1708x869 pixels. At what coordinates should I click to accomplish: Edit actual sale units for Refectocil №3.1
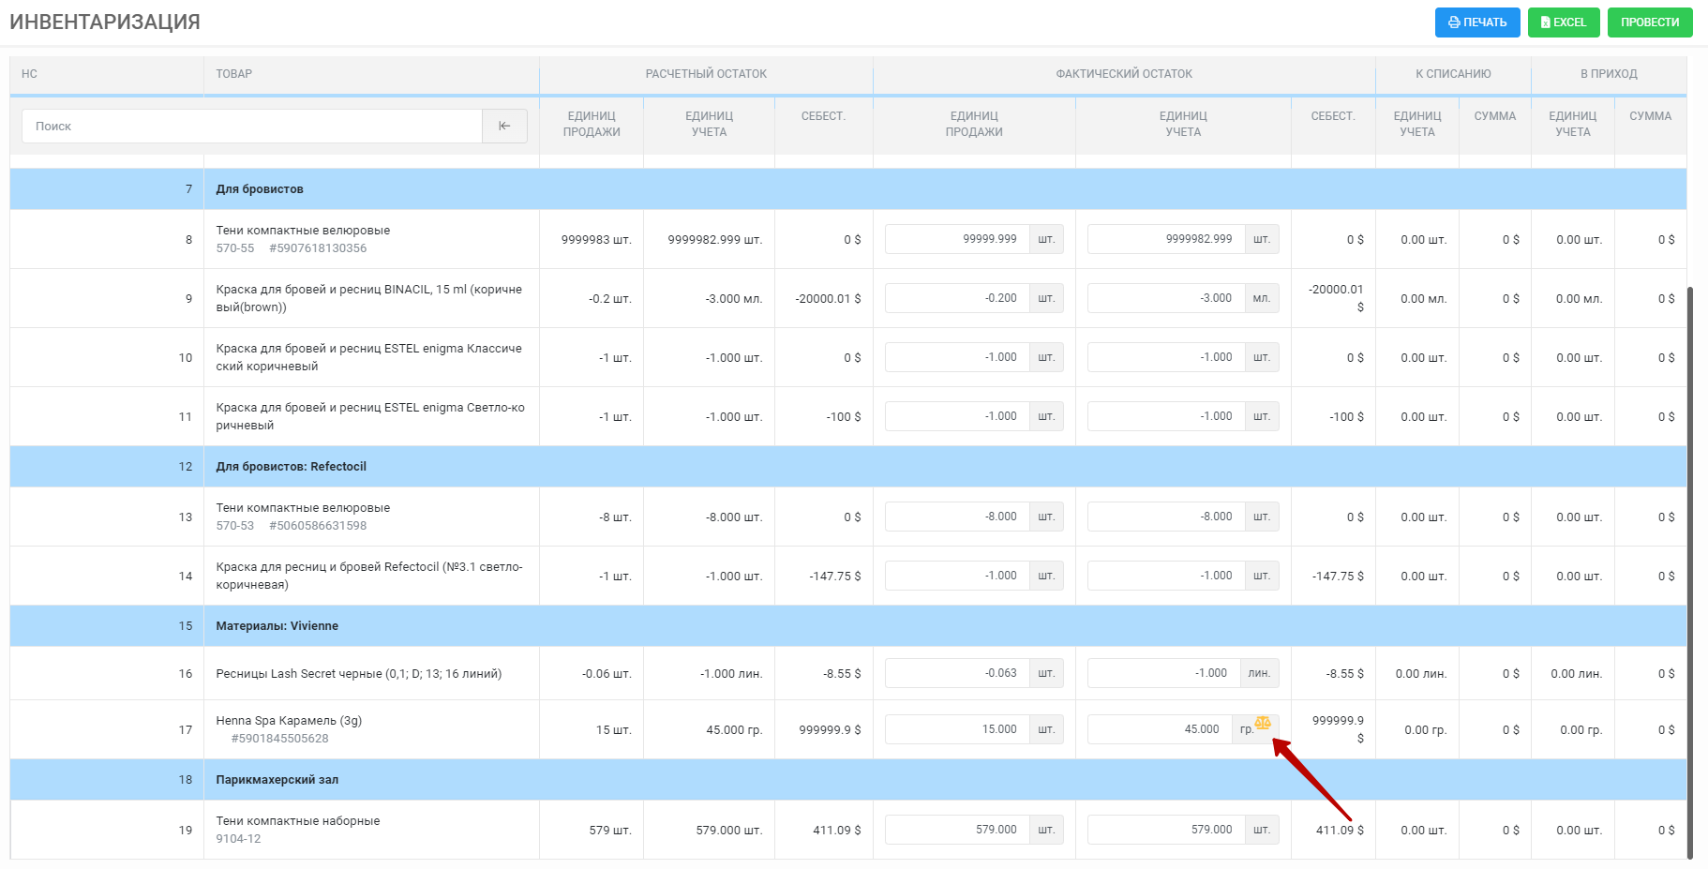coord(957,576)
